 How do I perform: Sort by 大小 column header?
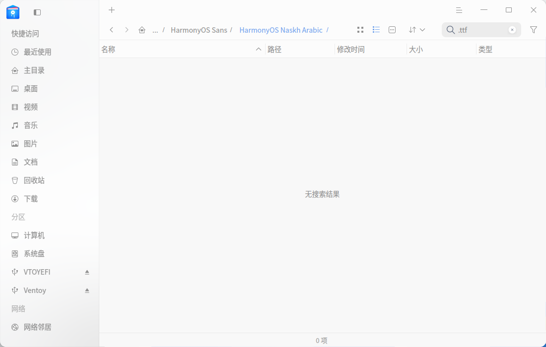(x=416, y=50)
